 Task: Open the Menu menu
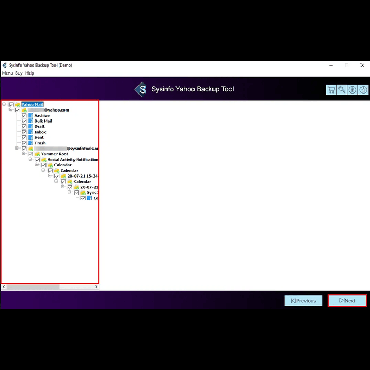click(x=7, y=73)
